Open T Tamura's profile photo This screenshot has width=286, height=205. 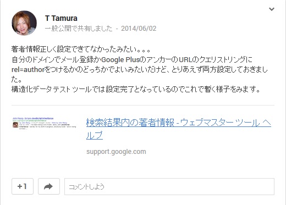pos(24,23)
